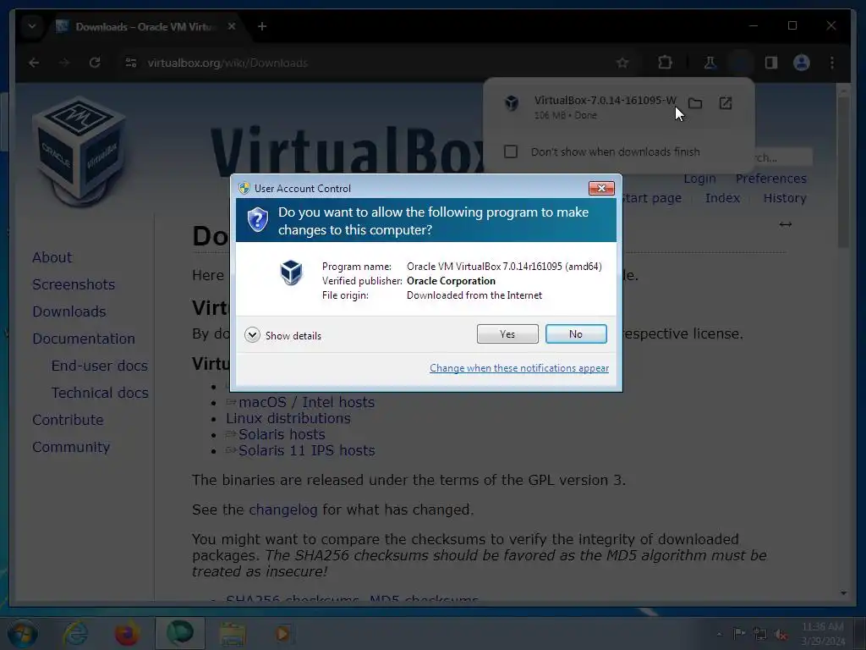Screen dimensions: 866x650
Task: Open the Solaris hosts download link
Action: pos(282,434)
